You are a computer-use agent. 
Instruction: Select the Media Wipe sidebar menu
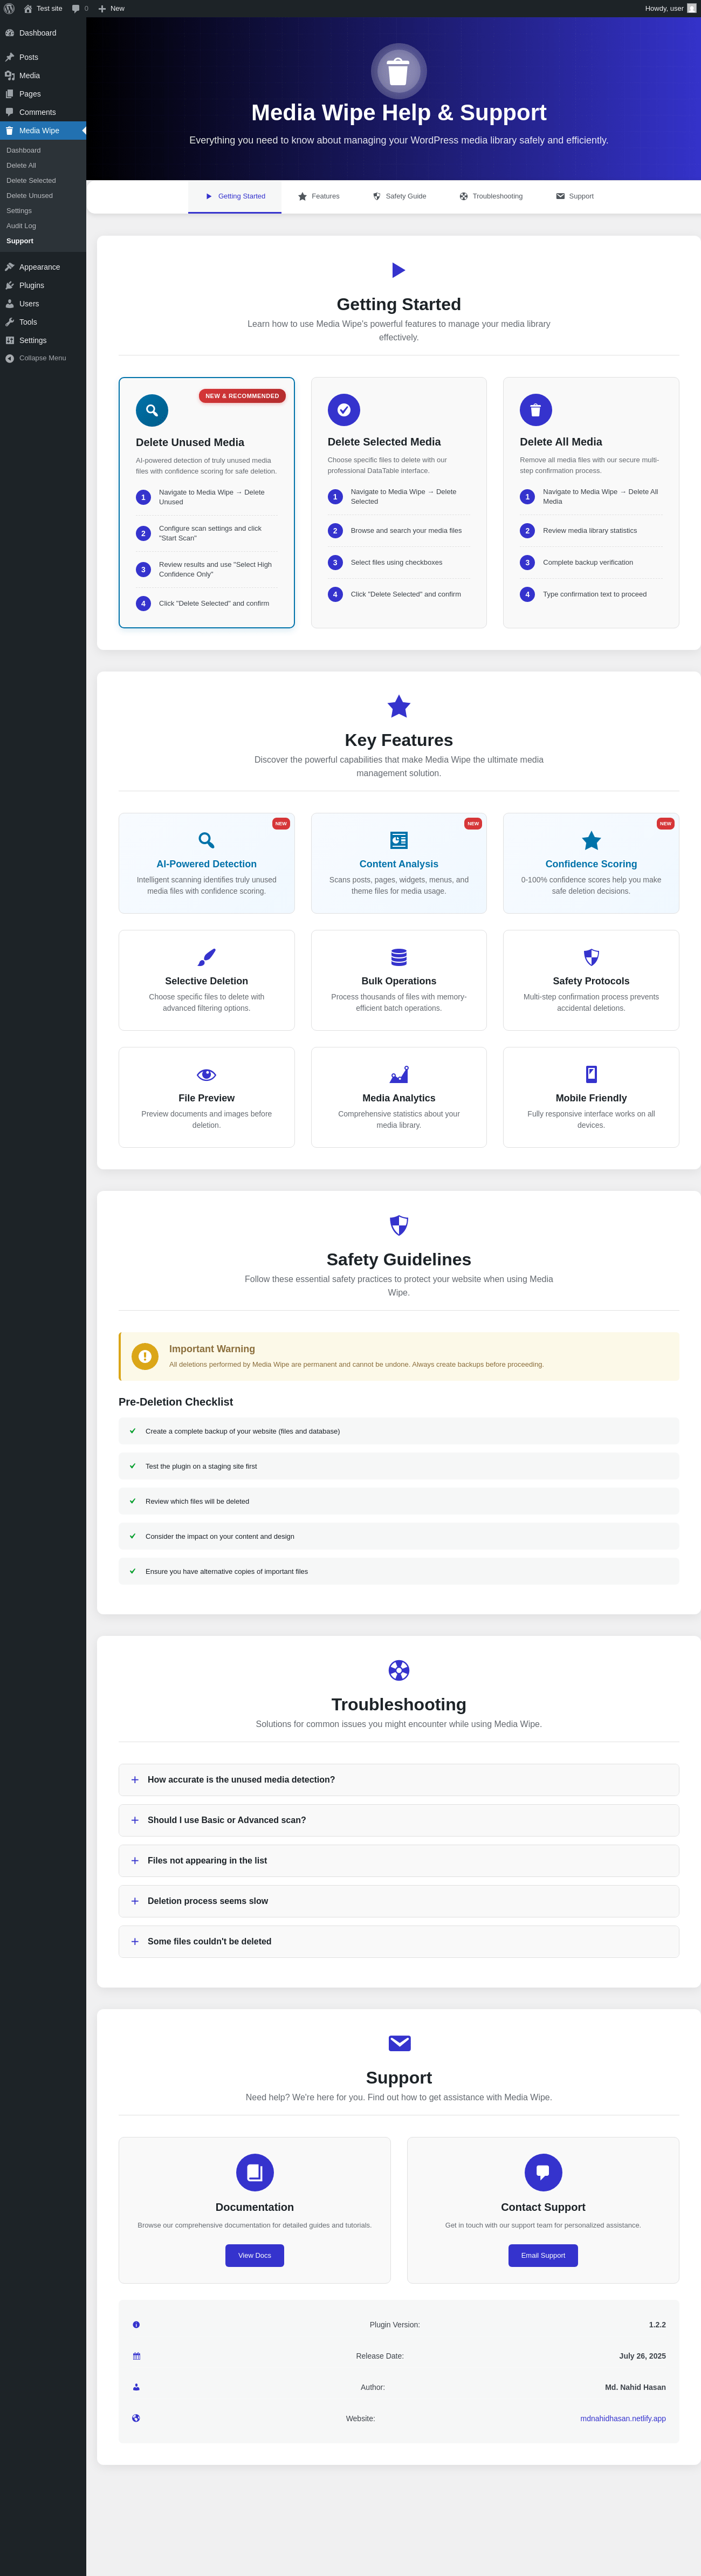43,130
